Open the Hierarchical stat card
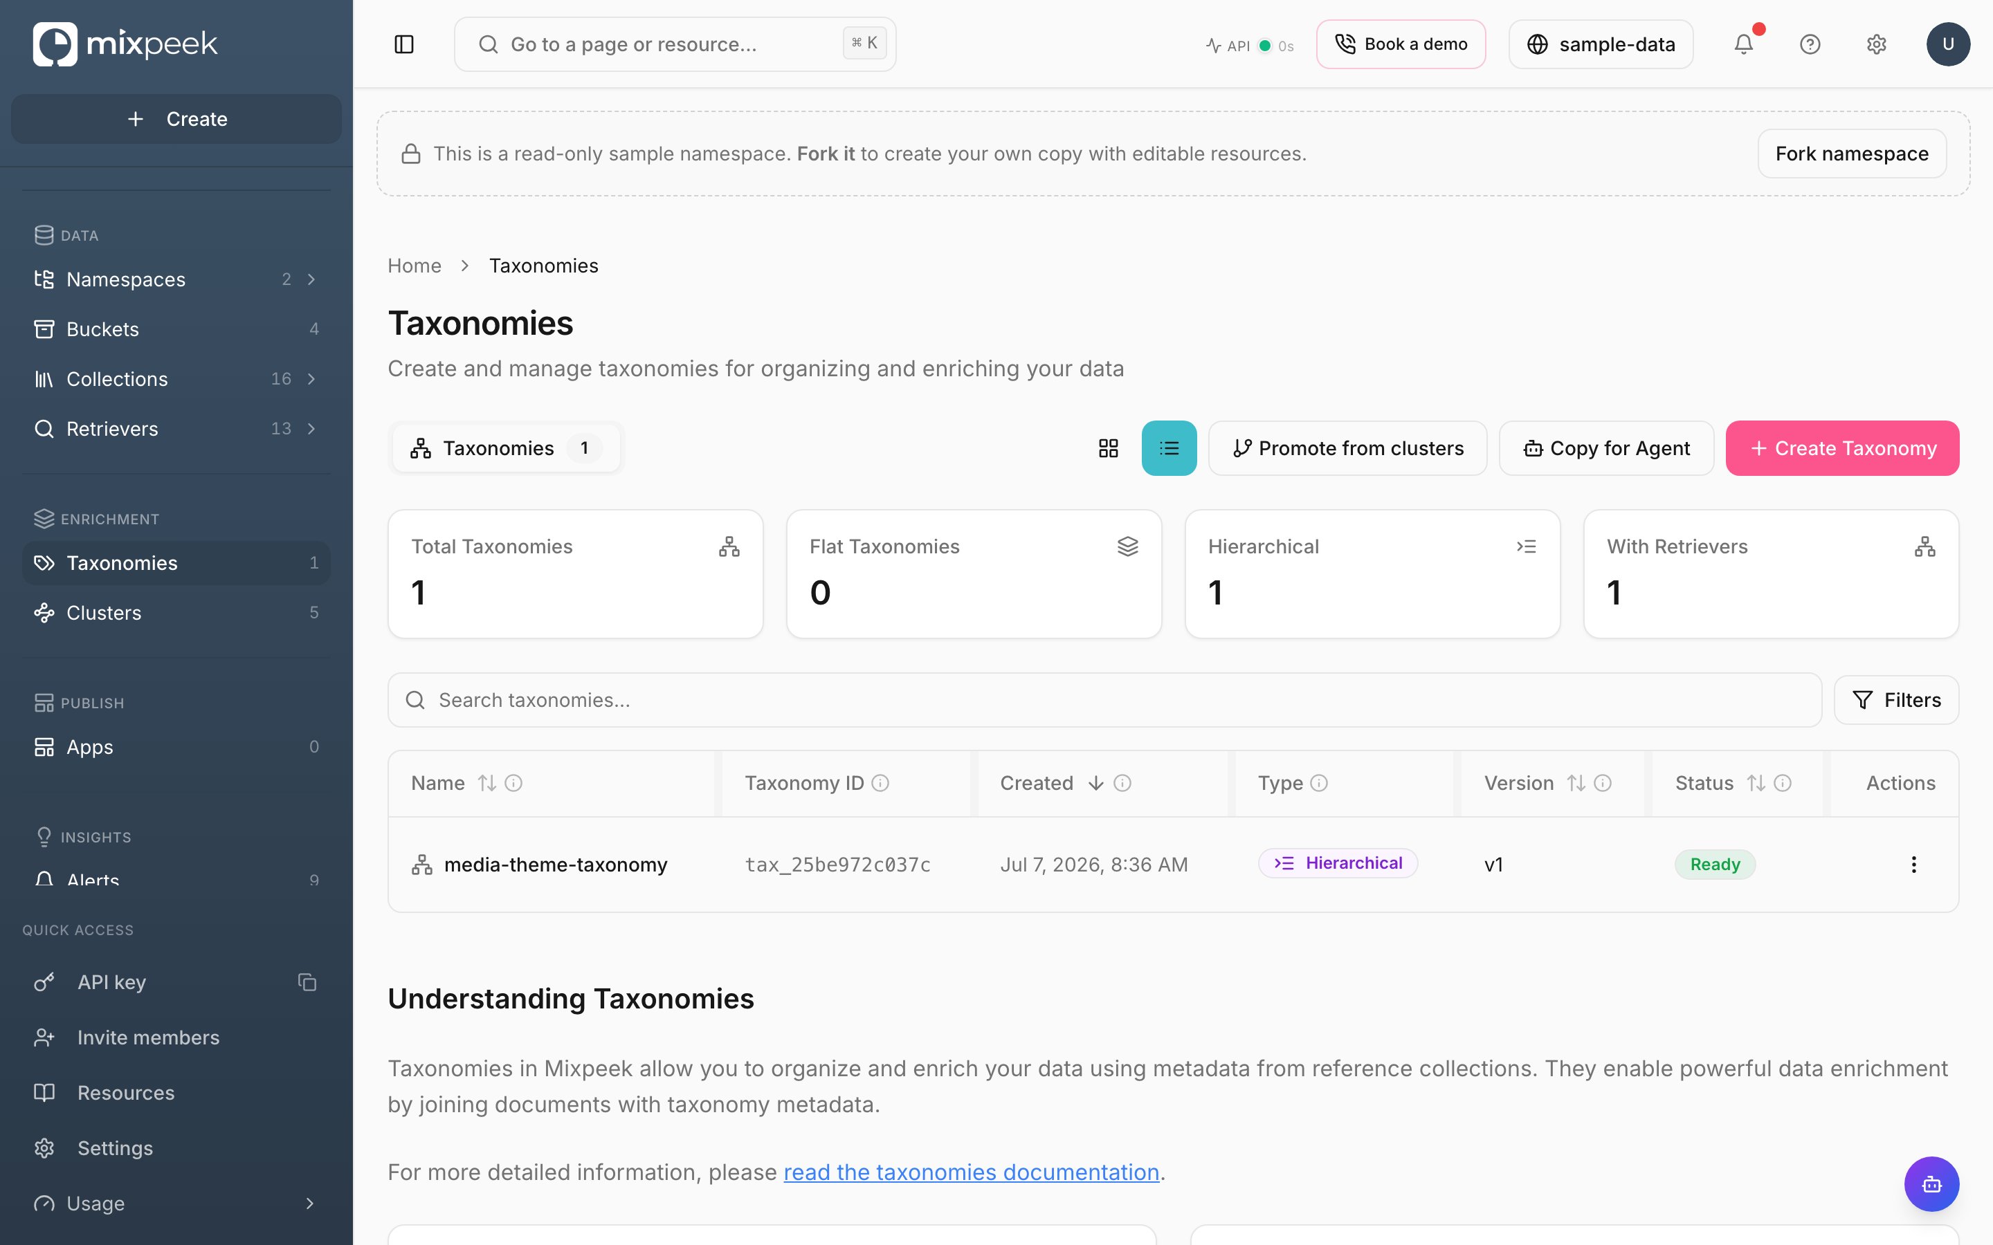The image size is (1993, 1245). (x=1372, y=574)
